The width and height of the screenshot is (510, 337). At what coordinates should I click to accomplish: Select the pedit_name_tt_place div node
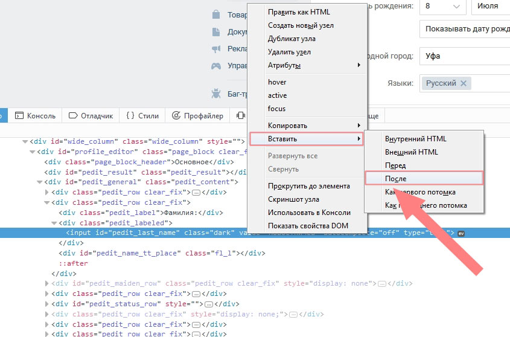point(162,253)
